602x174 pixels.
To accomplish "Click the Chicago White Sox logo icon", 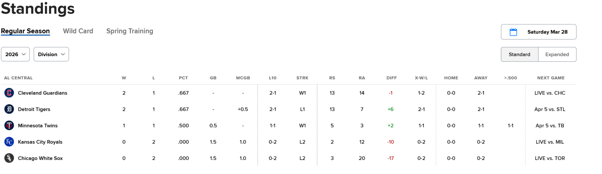I will [9, 158].
